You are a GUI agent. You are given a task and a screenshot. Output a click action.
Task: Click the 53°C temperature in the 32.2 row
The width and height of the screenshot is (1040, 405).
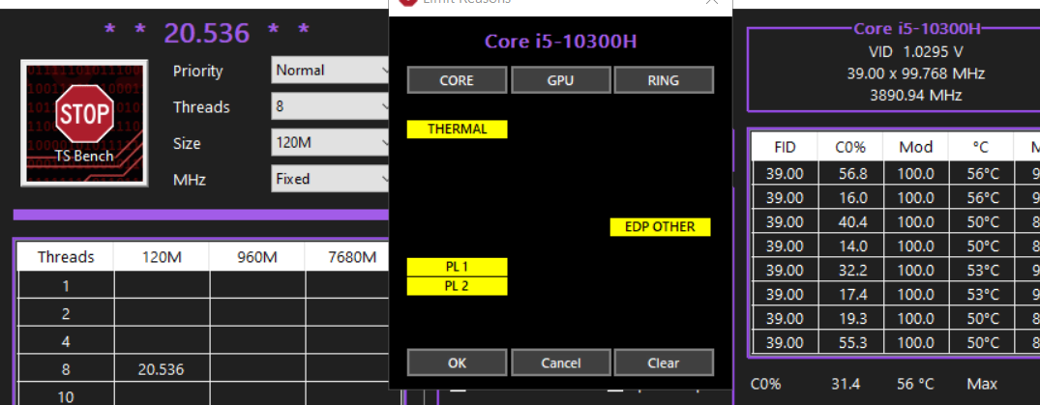(x=981, y=271)
